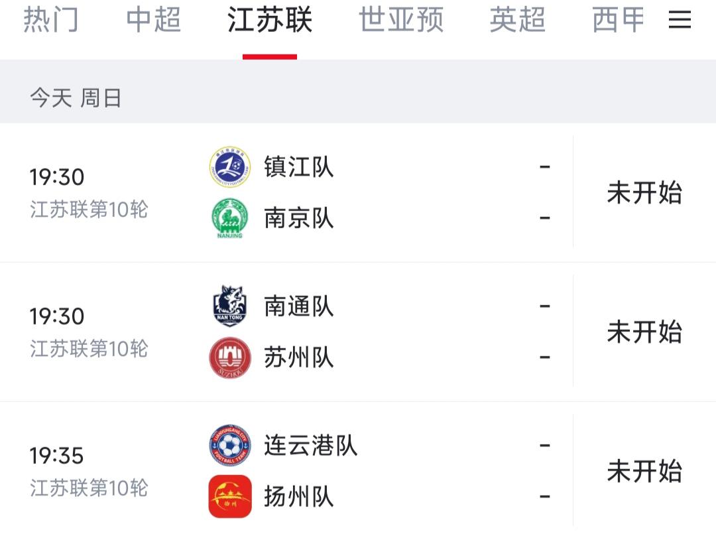Open 未开始 status for 南通队 match

(x=644, y=332)
